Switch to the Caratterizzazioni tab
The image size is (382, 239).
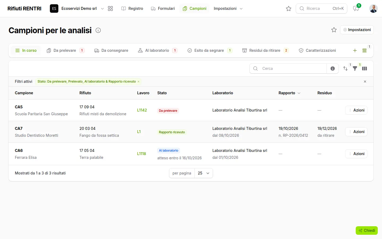317,50
